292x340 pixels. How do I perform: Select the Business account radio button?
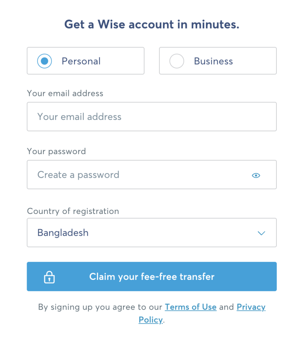[x=176, y=61]
